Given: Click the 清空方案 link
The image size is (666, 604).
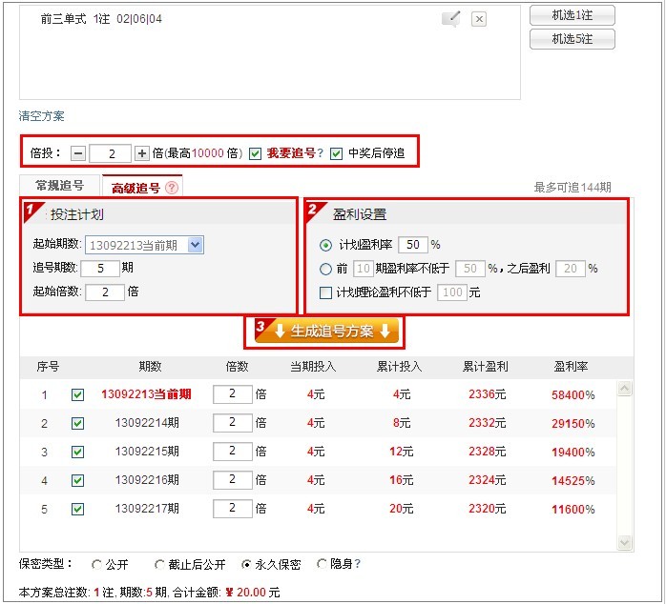Looking at the screenshot, I should pyautogui.click(x=42, y=116).
